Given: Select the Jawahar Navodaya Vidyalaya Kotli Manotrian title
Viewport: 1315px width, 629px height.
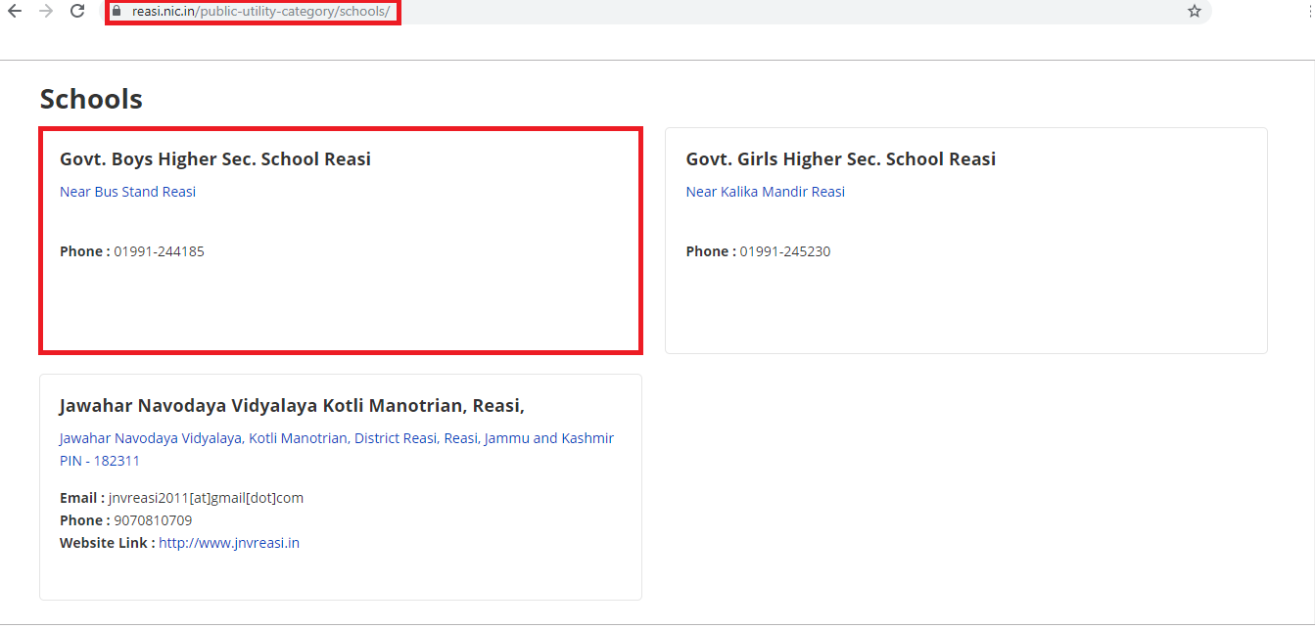Looking at the screenshot, I should [292, 405].
